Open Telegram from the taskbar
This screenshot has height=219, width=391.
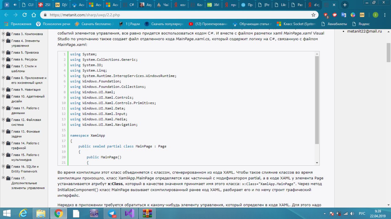click(x=112, y=213)
